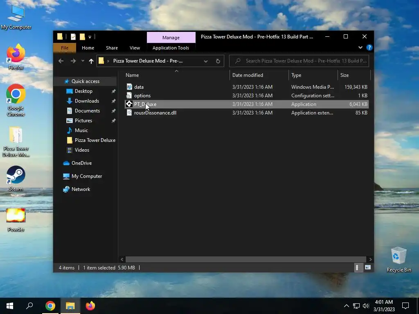The image size is (419, 314).
Task: Open the notification center icon
Action: tap(405, 306)
